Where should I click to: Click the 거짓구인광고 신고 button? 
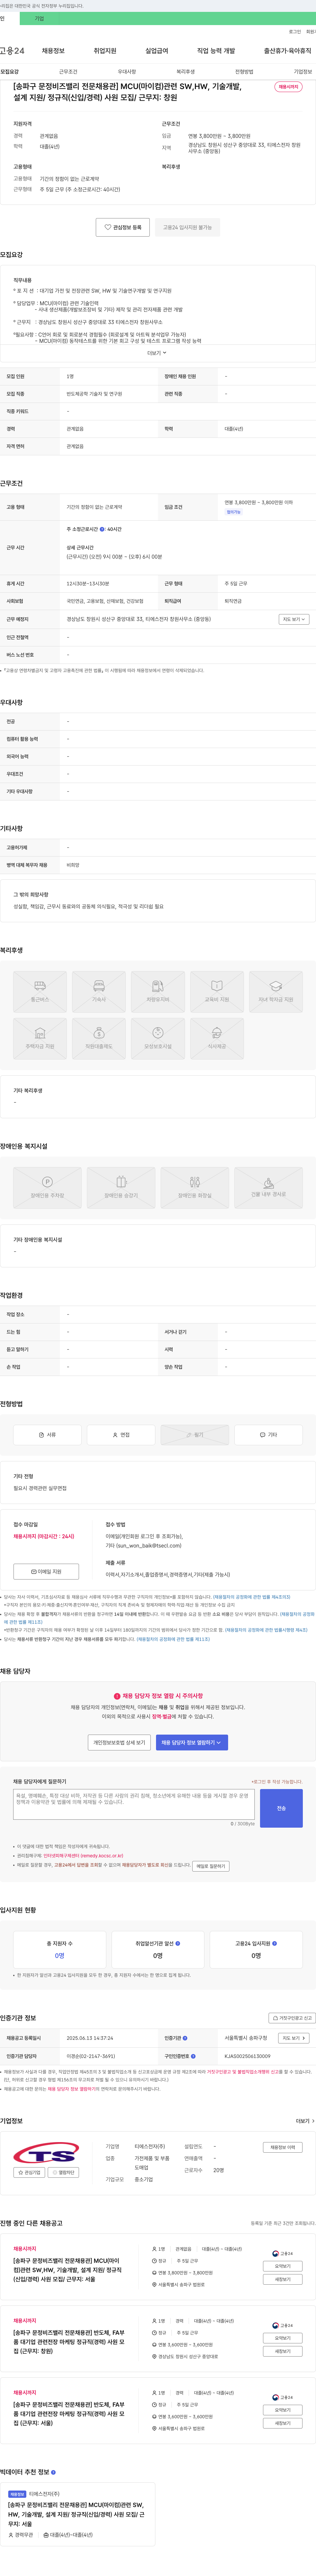tap(292, 2018)
